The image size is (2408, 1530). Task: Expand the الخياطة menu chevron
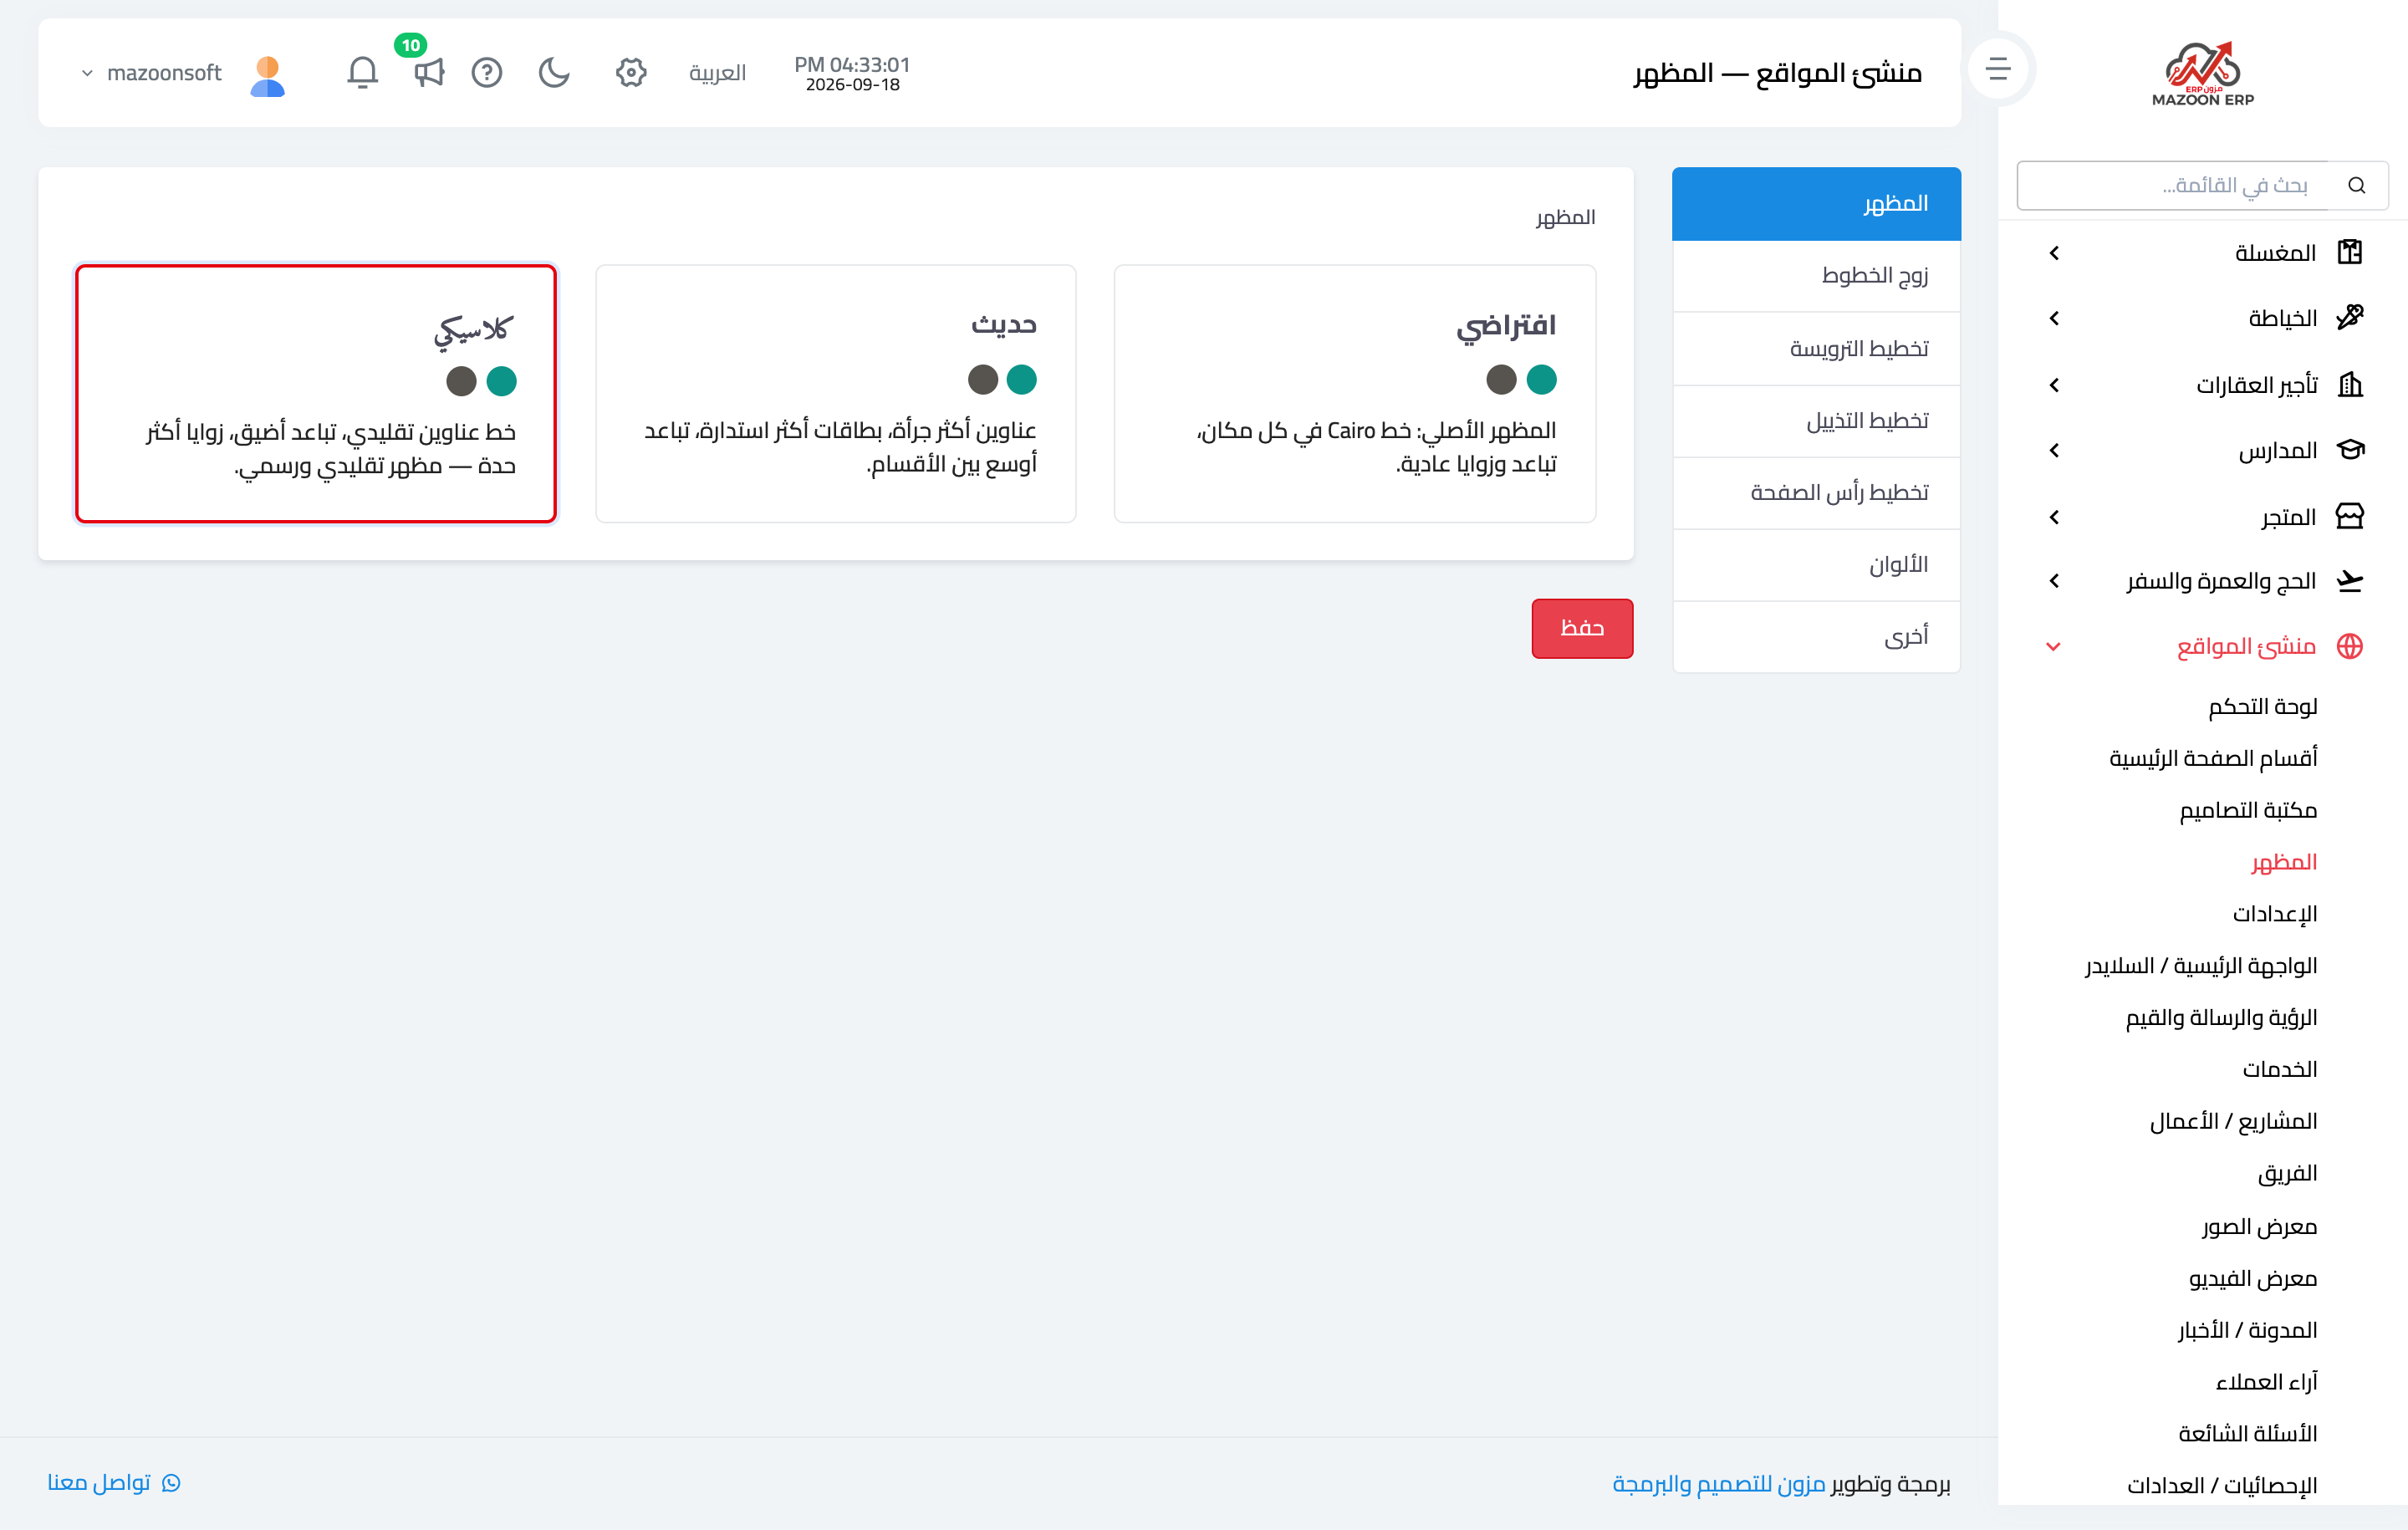(2054, 318)
